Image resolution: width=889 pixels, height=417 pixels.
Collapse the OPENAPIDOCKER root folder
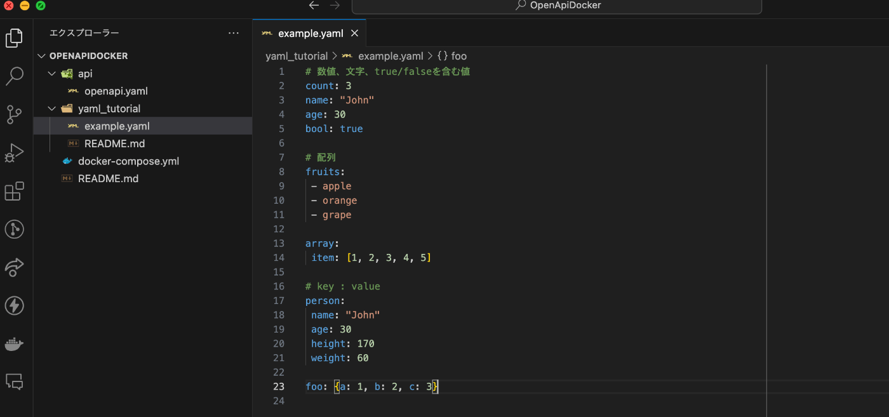pos(42,56)
